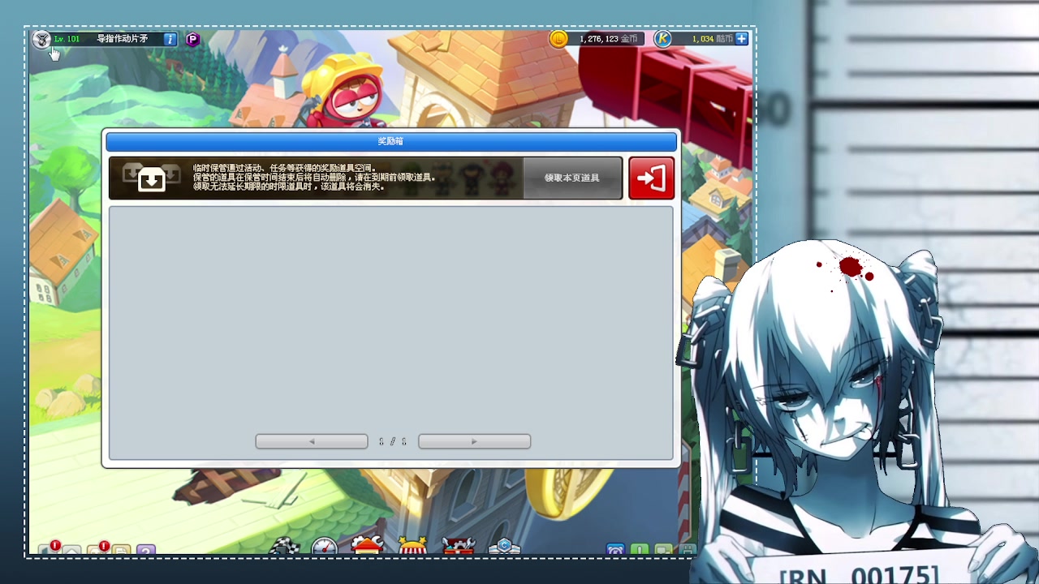Go to next page with right arrow button
This screenshot has height=584, width=1039.
click(474, 441)
